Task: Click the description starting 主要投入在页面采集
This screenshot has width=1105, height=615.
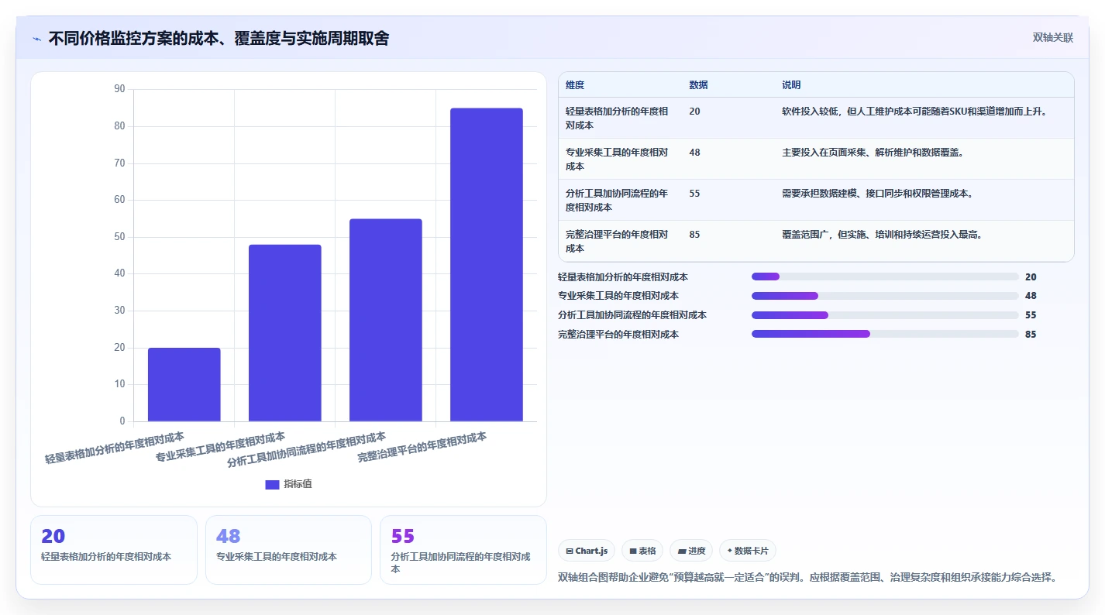Action: [x=873, y=153]
